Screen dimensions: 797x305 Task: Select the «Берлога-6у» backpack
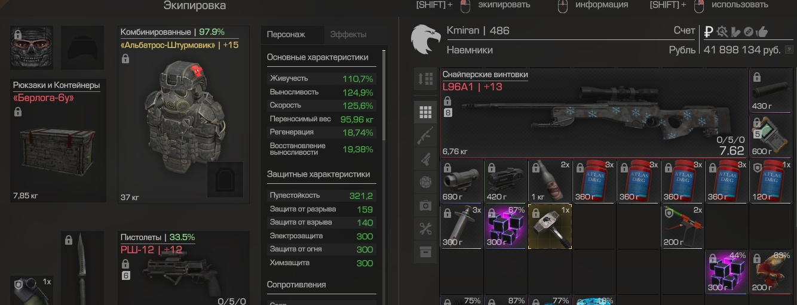[59, 141]
